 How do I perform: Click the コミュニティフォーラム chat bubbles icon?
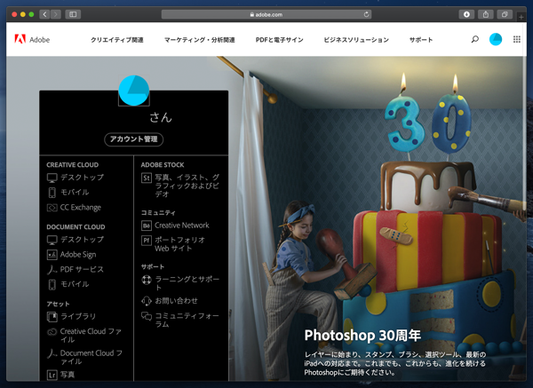pyautogui.click(x=147, y=316)
